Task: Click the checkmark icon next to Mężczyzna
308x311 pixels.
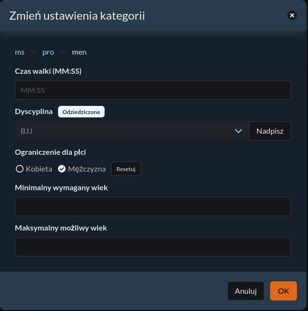Action: point(62,169)
